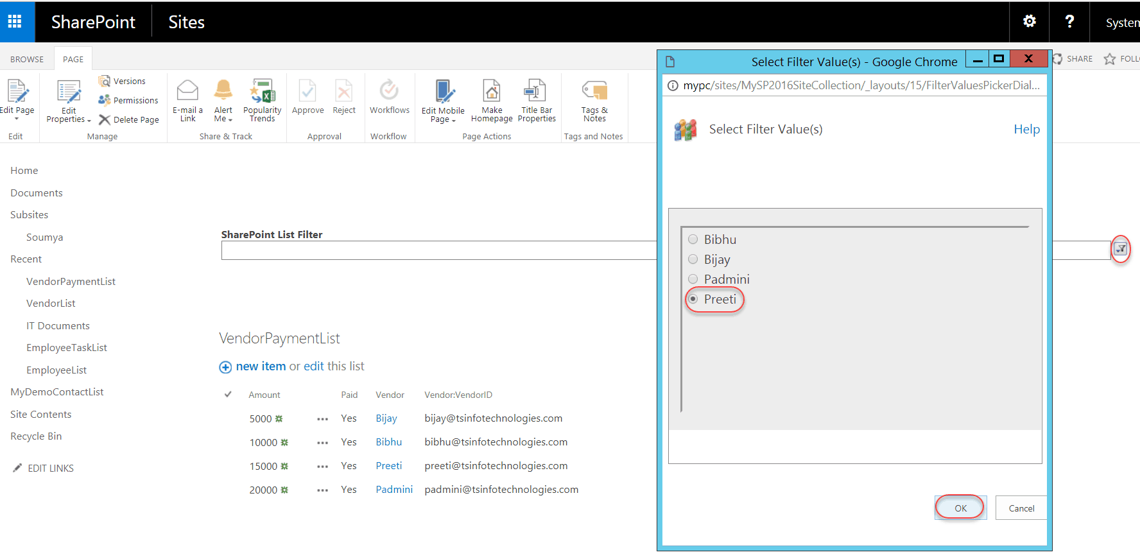1140x559 pixels.
Task: Expand the Edit Page dropdown arrow
Action: pyautogui.click(x=17, y=119)
